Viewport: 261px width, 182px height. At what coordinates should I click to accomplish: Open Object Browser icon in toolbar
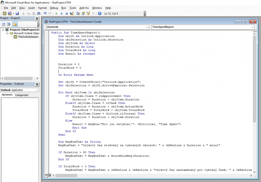coord(88,14)
